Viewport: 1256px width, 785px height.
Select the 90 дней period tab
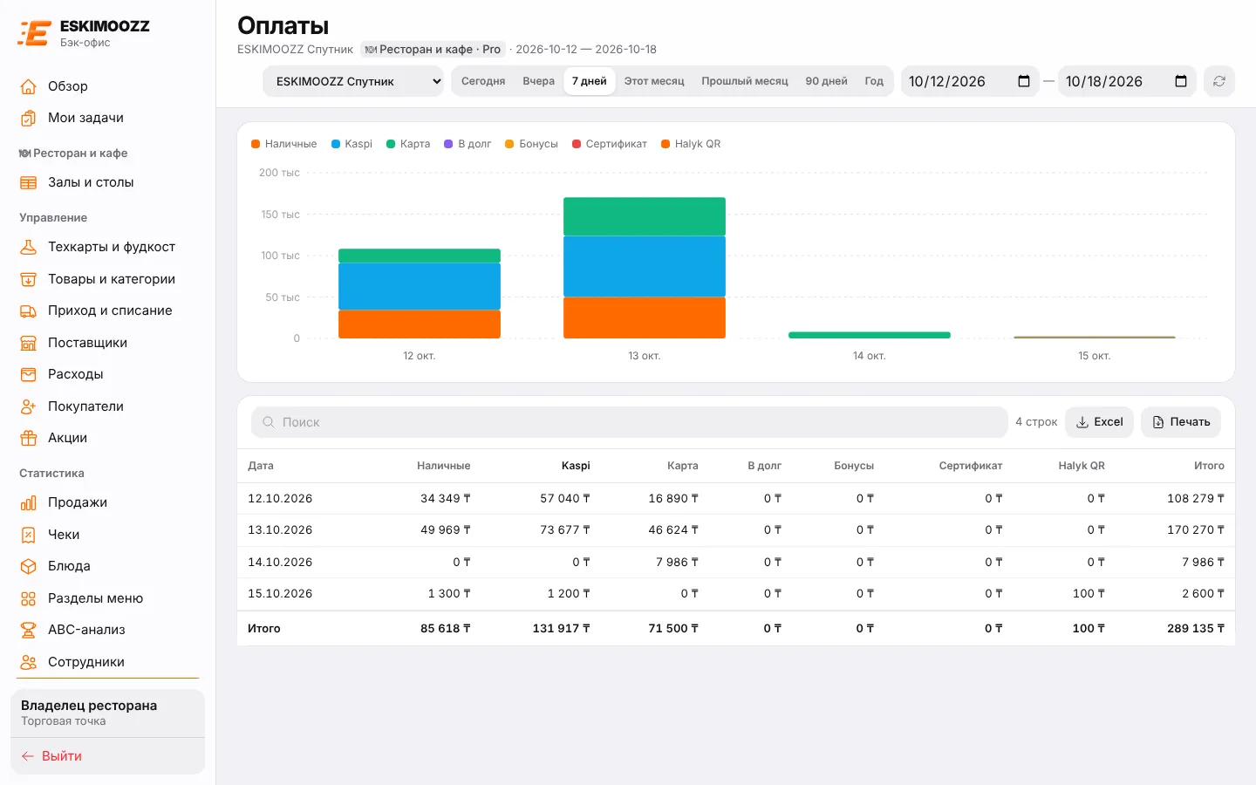pyautogui.click(x=827, y=81)
